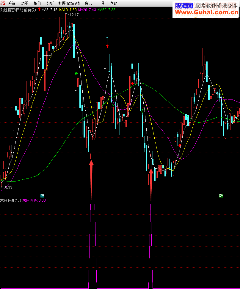The width and height of the screenshot is (240, 289).
Task: Click the 6.33 low price label
Action: (x=9, y=187)
